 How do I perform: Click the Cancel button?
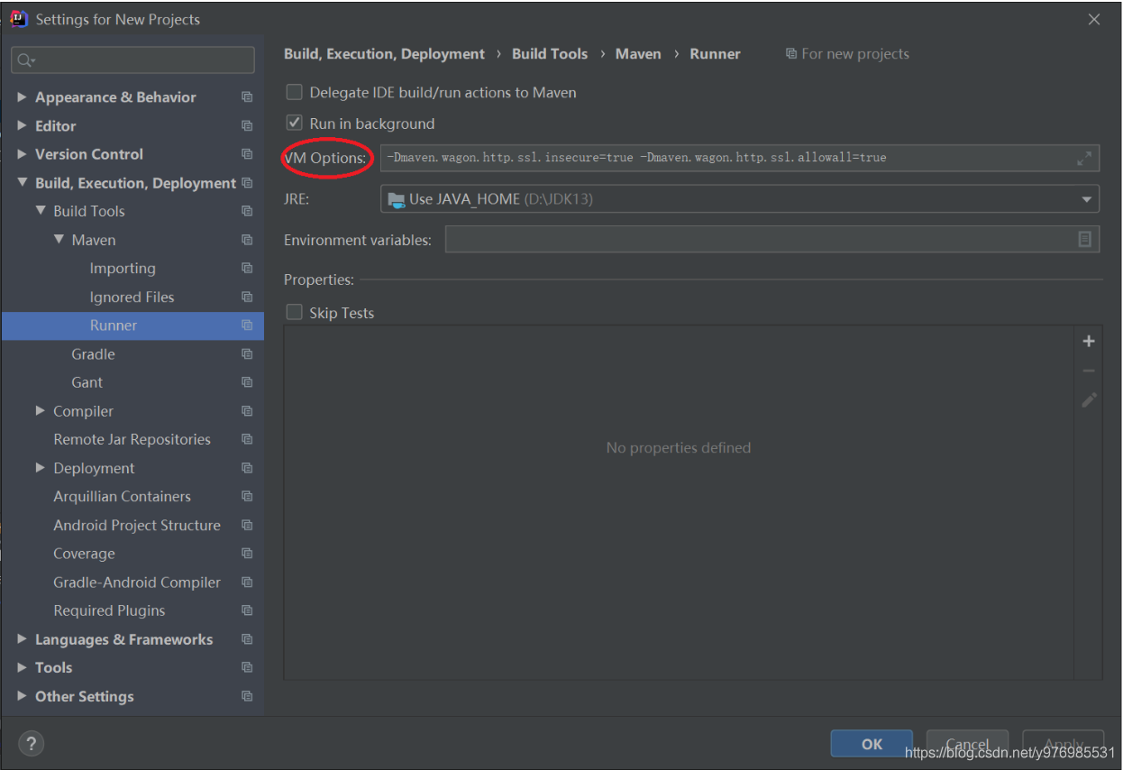point(967,744)
